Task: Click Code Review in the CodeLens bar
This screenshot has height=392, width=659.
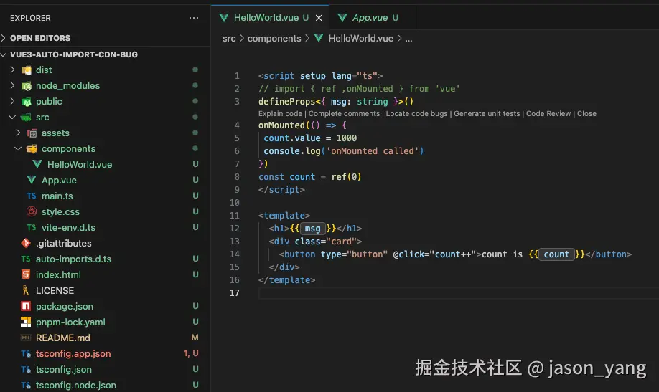Action: click(548, 113)
